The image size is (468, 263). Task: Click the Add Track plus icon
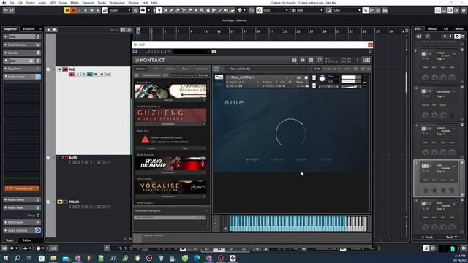(x=48, y=30)
